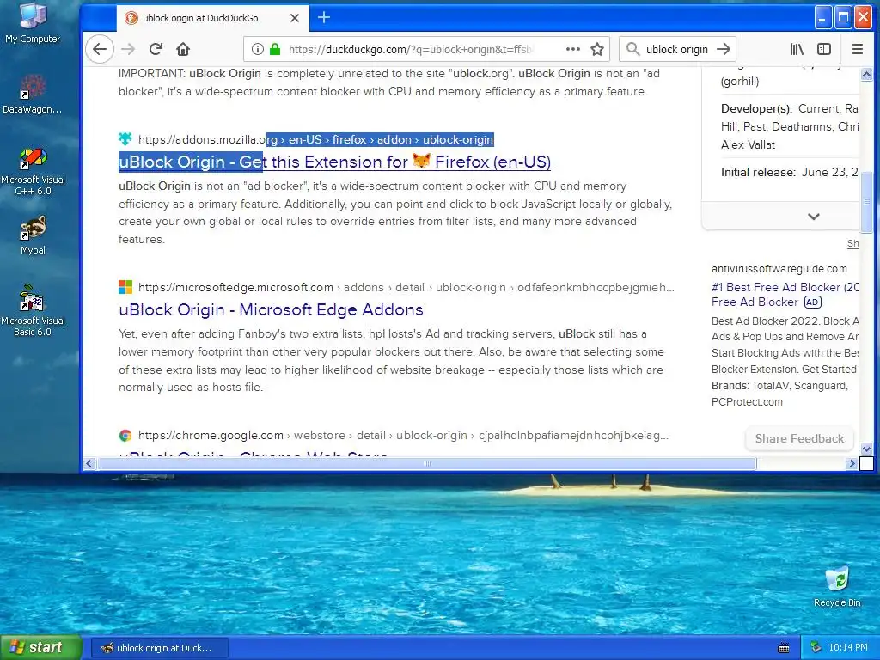Click the keyboard icon in system tray

[x=784, y=648]
